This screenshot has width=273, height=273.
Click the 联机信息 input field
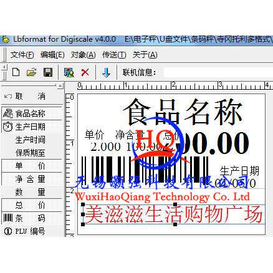(218, 72)
